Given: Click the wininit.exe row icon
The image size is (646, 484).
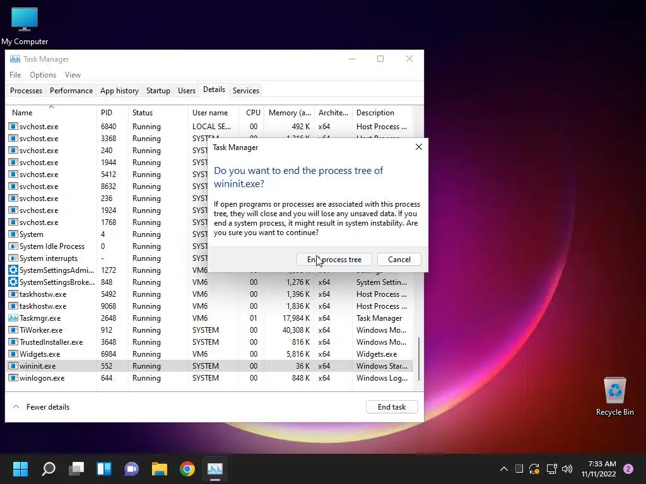Looking at the screenshot, I should tap(13, 366).
